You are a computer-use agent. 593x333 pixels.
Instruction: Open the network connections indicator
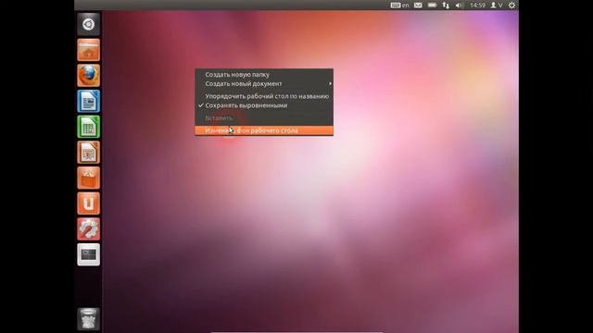(x=446, y=6)
